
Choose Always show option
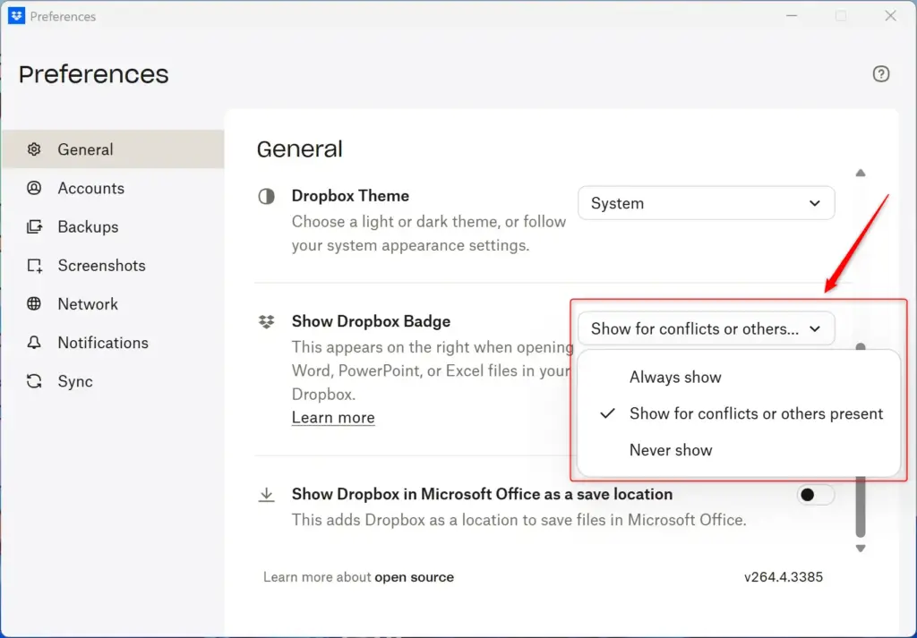[738, 377]
